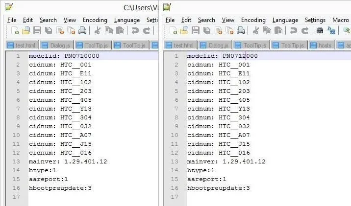Click 'mainver: 1.29.401.12' in left window
The height and width of the screenshot is (206, 351).
68,161
